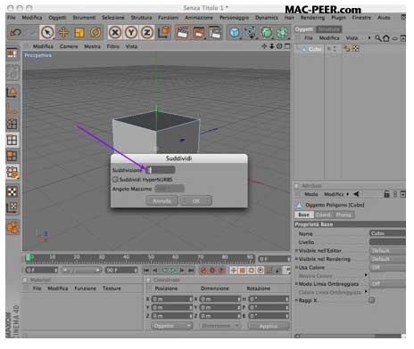This screenshot has height=349, width=414.
Task: Check the Suddividi HyperNURBS checkbox
Action: coord(115,180)
